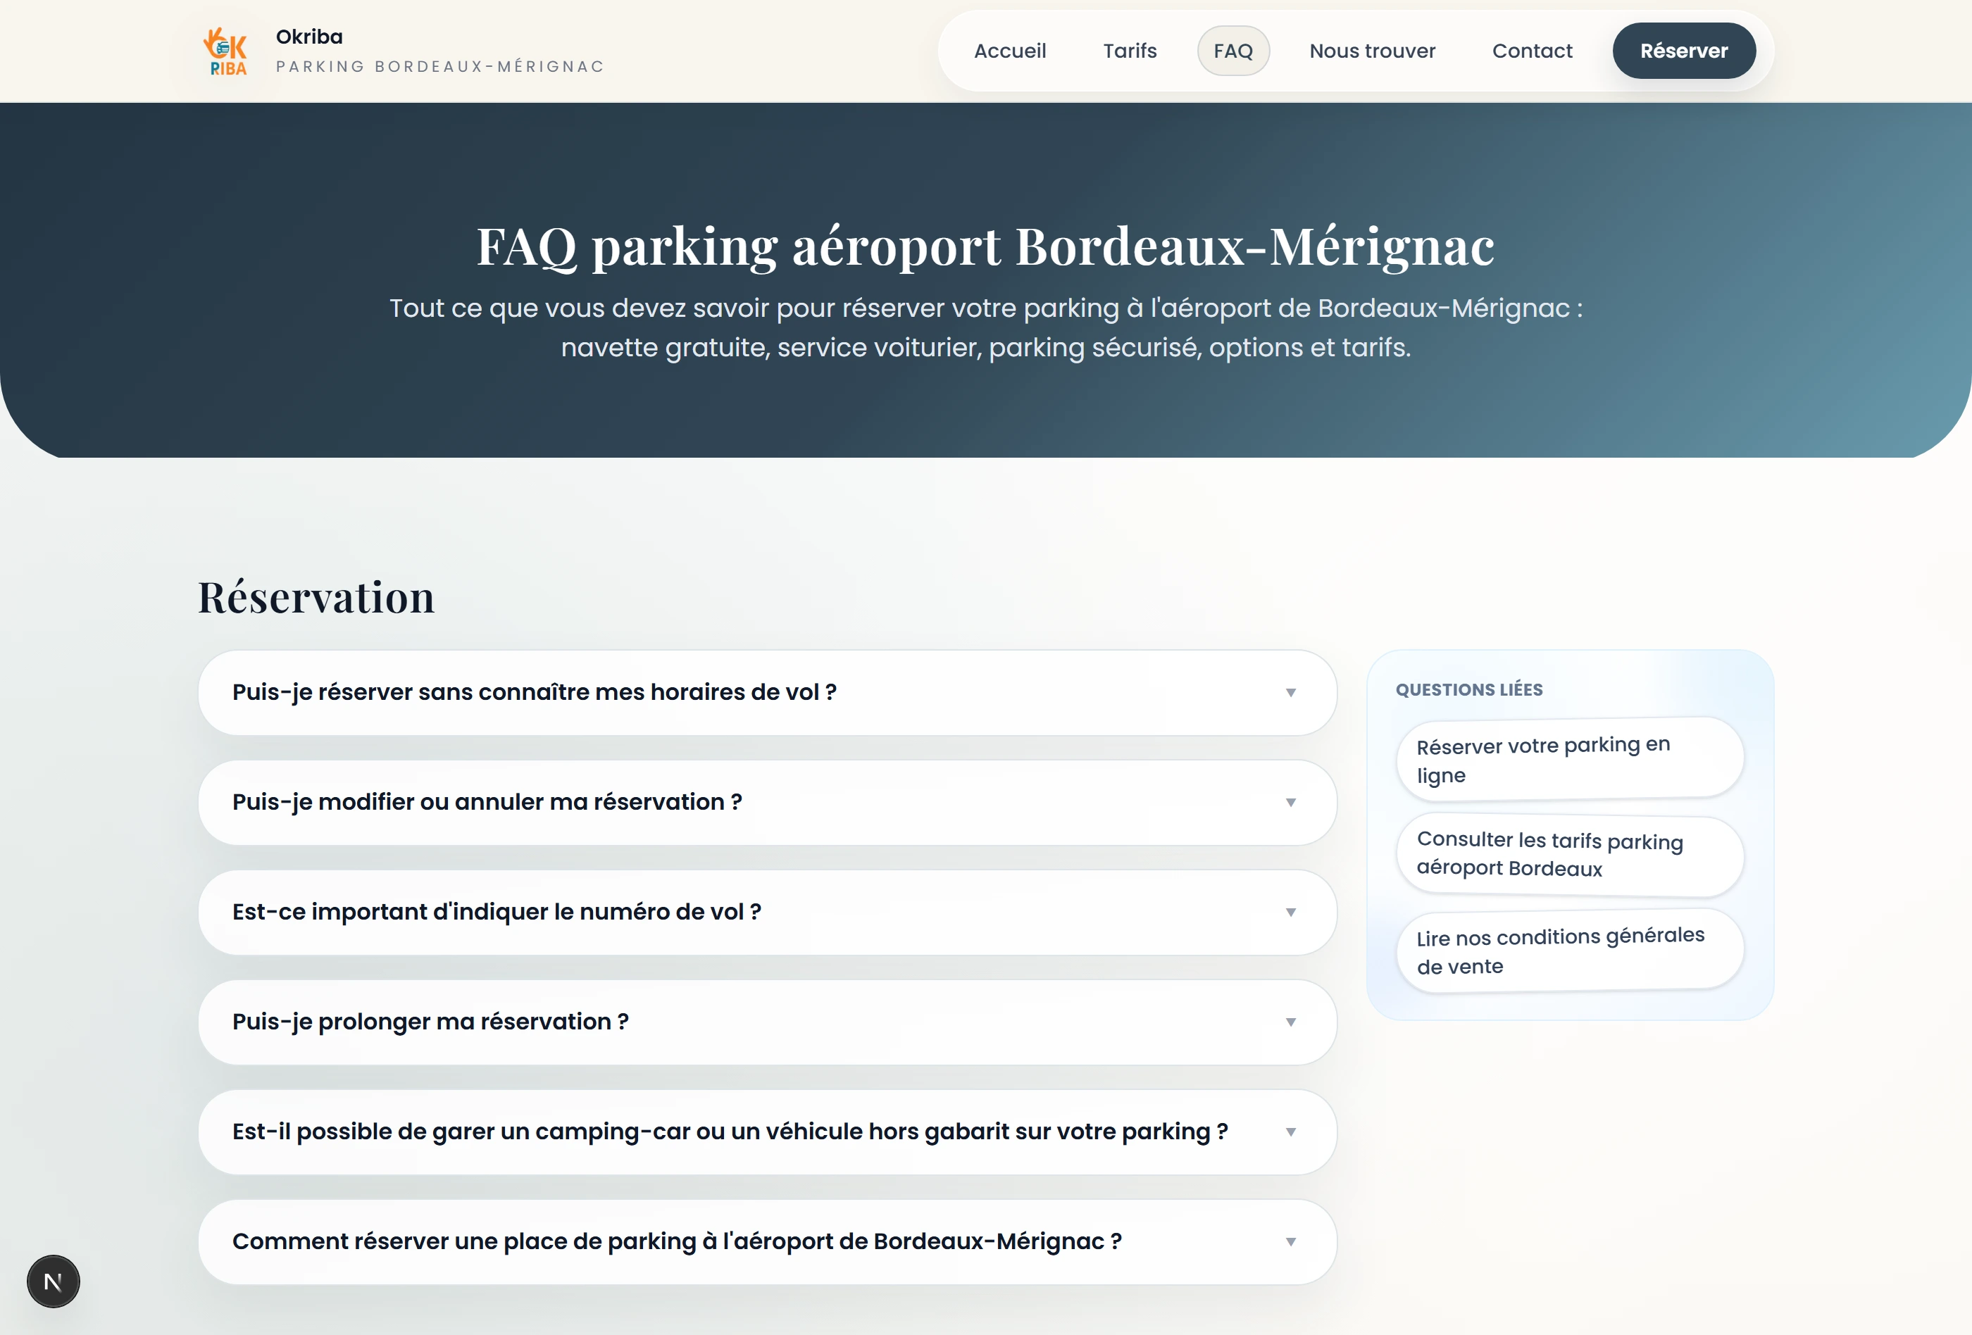This screenshot has height=1335, width=1972.
Task: Go to Accueil in the navigation
Action: coord(1010,51)
